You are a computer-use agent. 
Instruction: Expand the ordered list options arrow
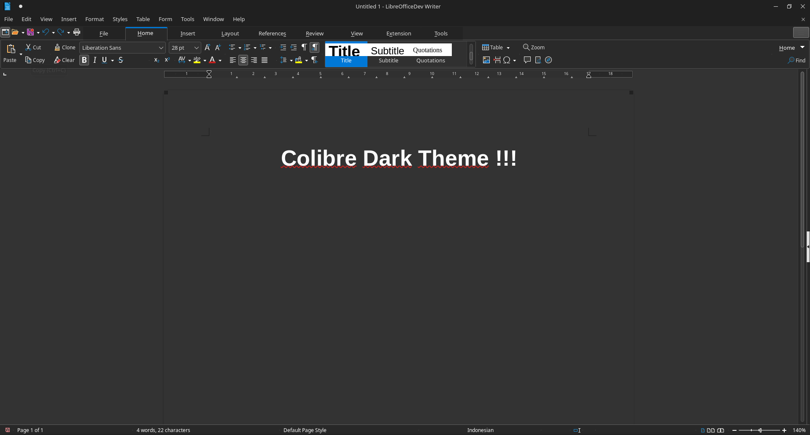(255, 48)
